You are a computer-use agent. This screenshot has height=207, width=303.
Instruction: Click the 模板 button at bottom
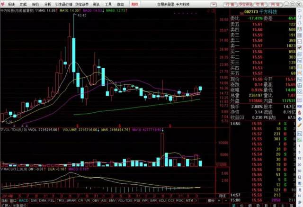(211, 201)
